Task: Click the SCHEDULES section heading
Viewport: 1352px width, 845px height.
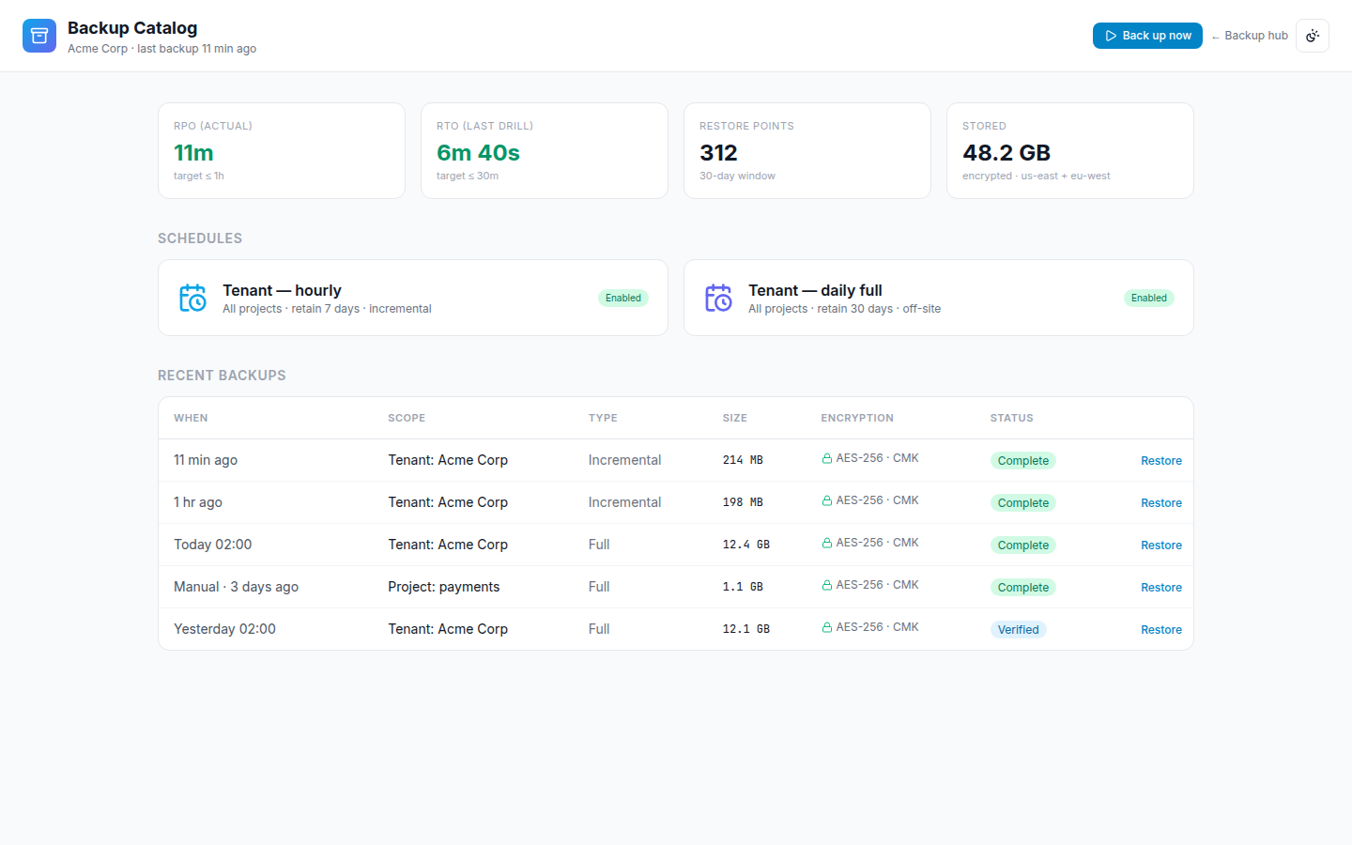Action: click(200, 238)
